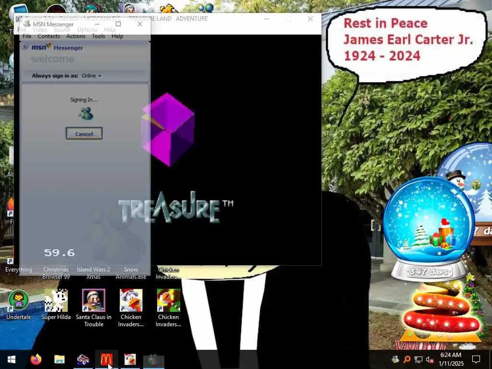
Task: Open the taskbar clock showing 6:24 AM
Action: [451, 359]
